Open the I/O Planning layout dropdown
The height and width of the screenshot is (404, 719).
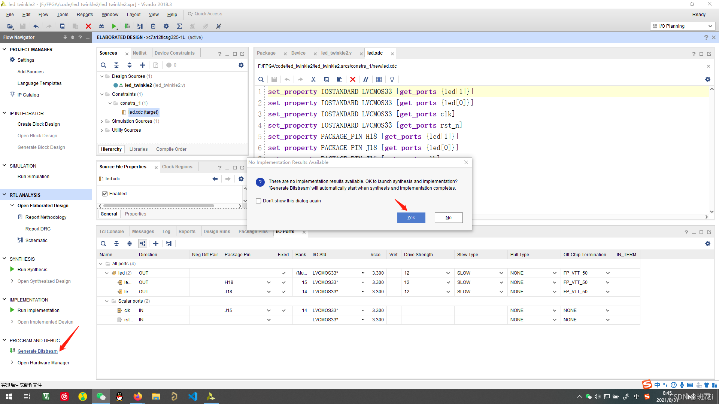pos(682,26)
